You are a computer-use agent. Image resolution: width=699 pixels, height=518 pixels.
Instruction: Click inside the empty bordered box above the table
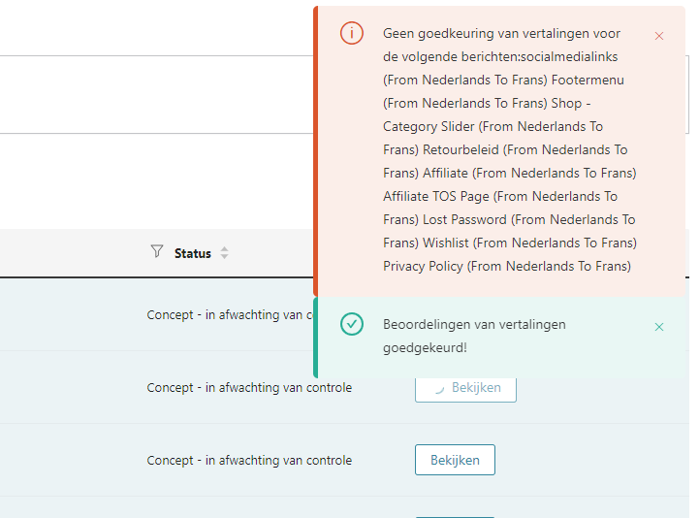[156, 95]
